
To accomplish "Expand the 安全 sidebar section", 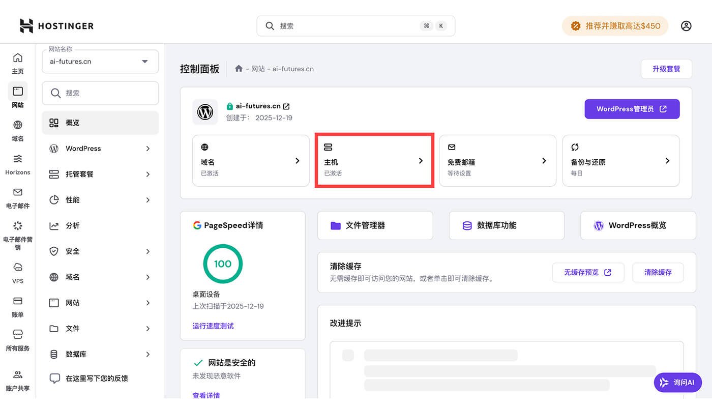I will coord(100,251).
